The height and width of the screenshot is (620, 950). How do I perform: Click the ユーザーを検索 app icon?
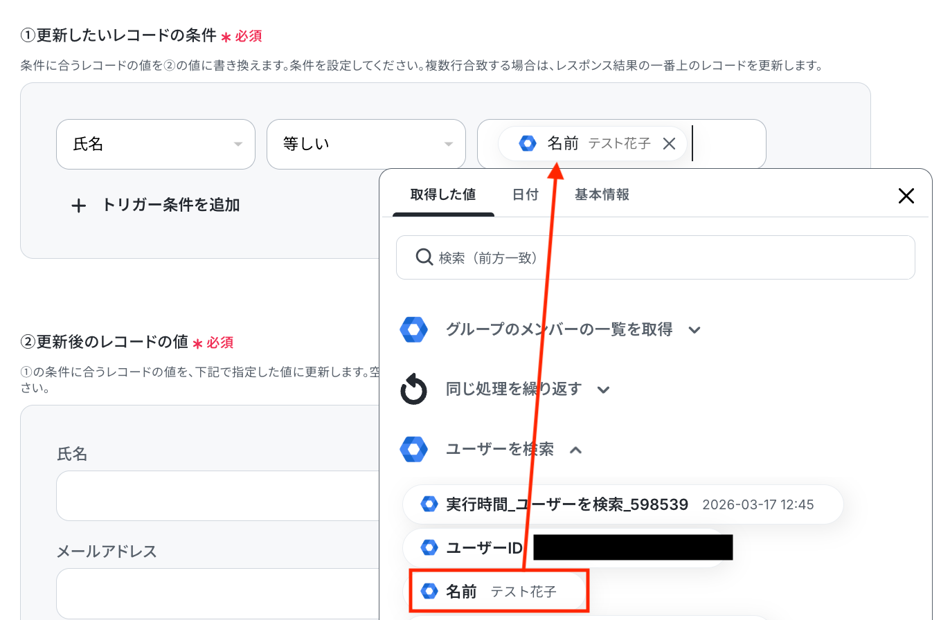pos(414,450)
